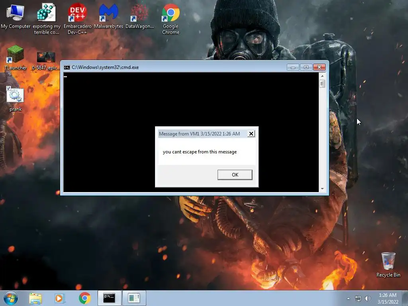The width and height of the screenshot is (408, 306).
Task: Maximize the cmd.exe window
Action: click(x=306, y=67)
